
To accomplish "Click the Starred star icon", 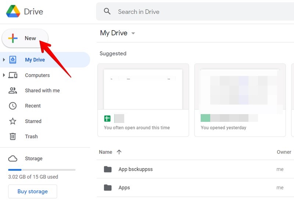I will pos(13,121).
